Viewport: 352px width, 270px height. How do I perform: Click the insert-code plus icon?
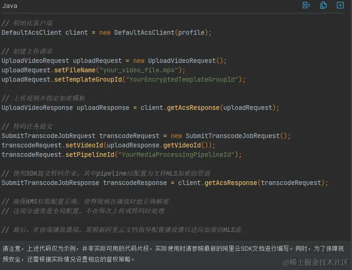coord(340,5)
